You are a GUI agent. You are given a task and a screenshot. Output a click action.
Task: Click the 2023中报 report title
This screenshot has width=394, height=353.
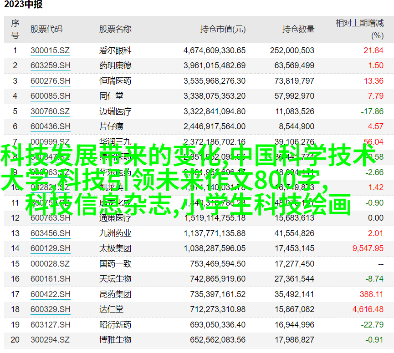23,5
